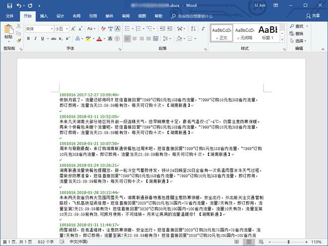The height and width of the screenshot is (246, 328).
Task: Toggle Superscript formatting
Action: point(68,39)
